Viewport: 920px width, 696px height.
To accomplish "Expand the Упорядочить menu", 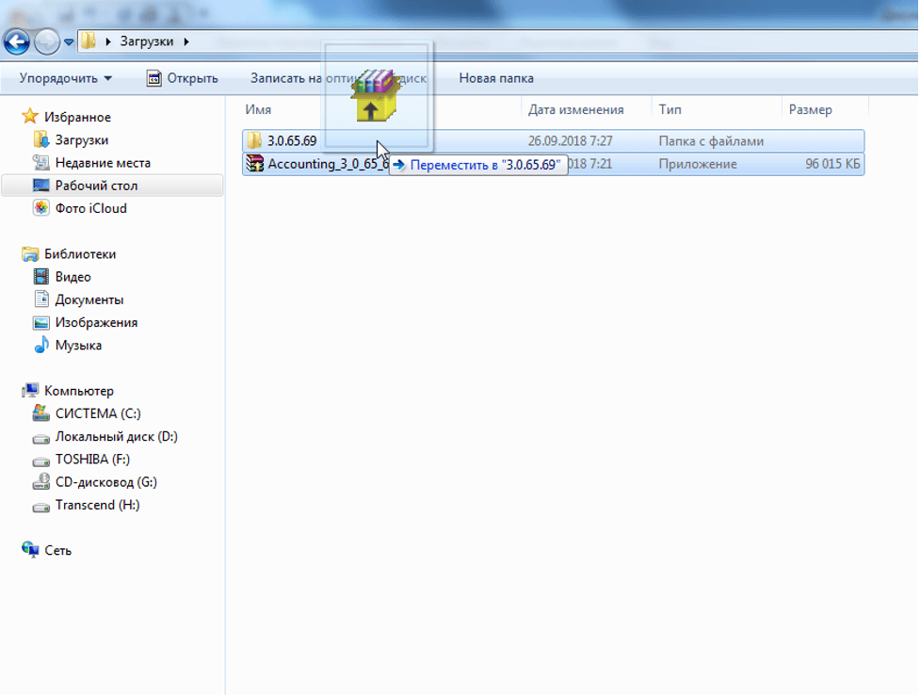I will pos(65,78).
